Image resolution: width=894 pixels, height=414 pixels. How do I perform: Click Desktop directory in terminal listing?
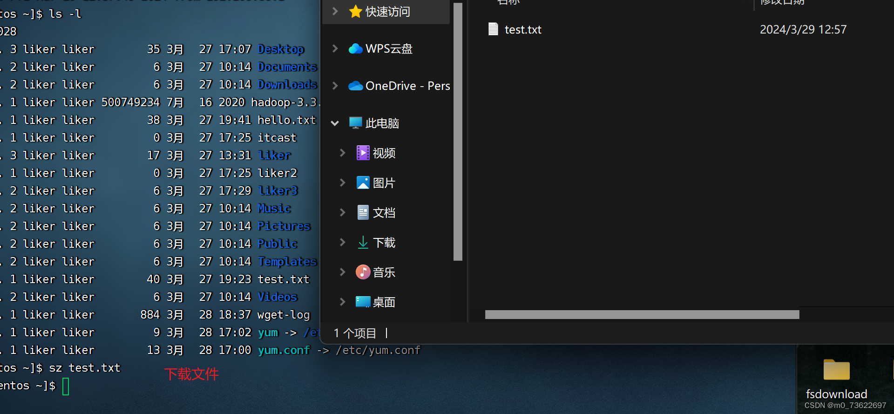click(x=281, y=49)
